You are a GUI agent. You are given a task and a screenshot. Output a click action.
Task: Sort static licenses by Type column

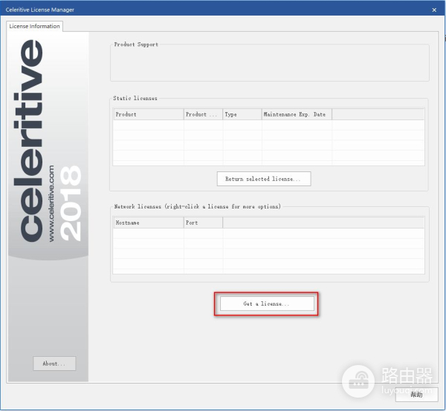point(242,114)
